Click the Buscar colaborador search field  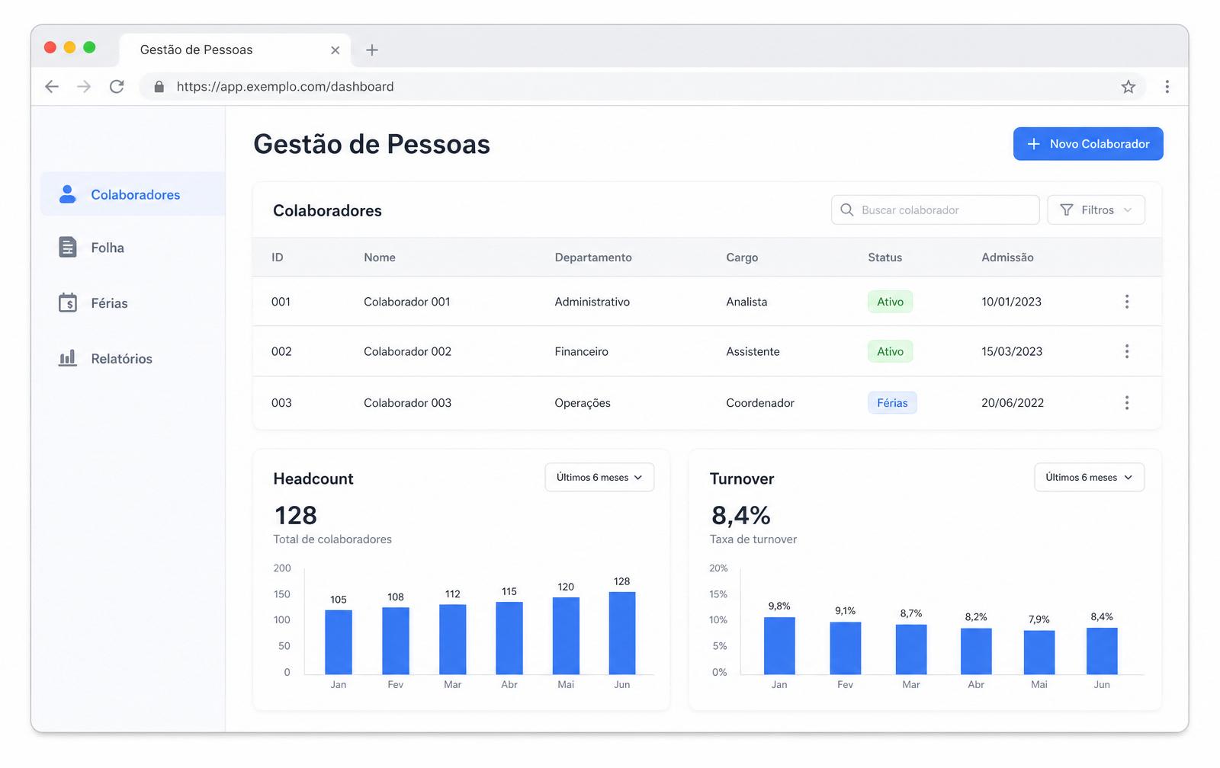click(x=935, y=210)
